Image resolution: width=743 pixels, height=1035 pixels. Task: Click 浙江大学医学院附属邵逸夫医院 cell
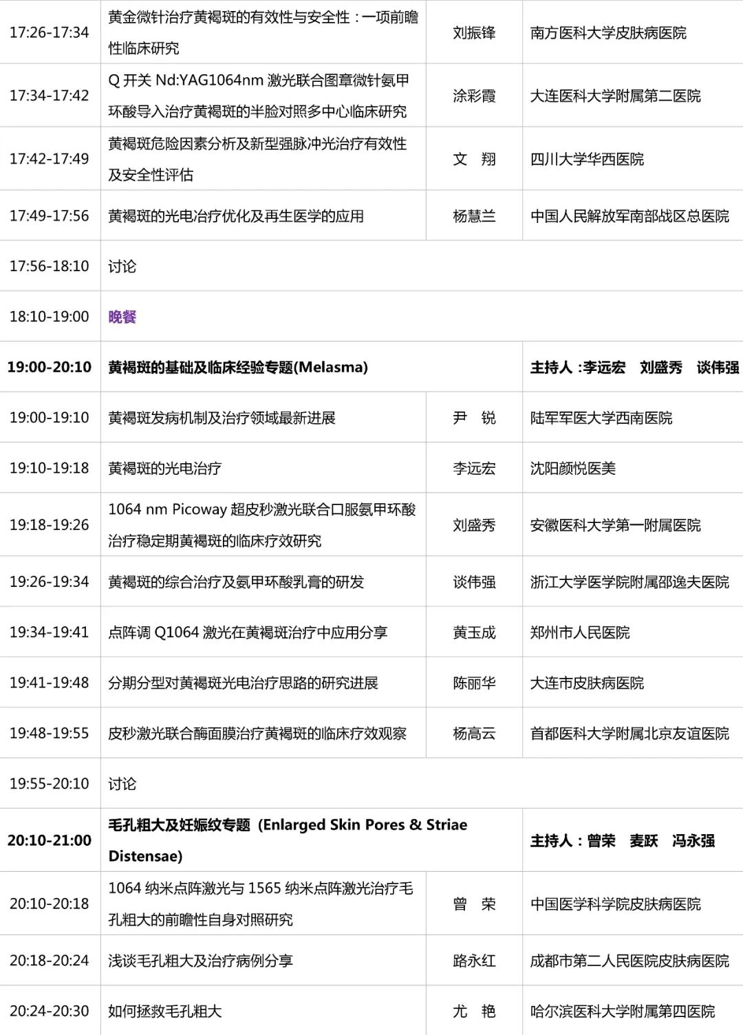[x=629, y=580]
